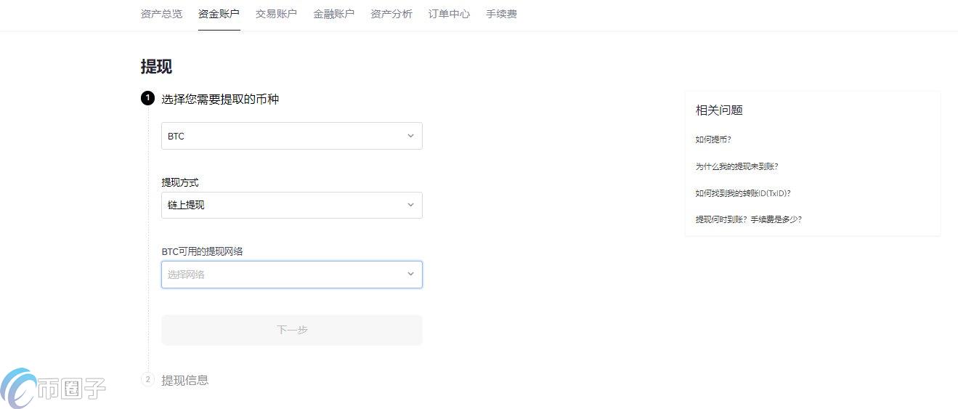The height and width of the screenshot is (409, 958).
Task: Click the 币圈子 watermark logo
Action: (53, 388)
